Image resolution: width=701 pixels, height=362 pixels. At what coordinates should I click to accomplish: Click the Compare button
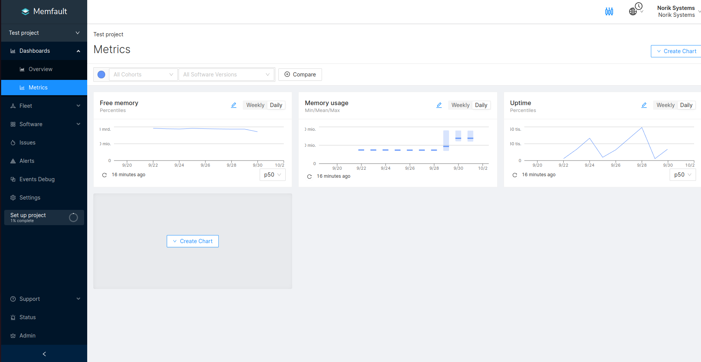pyautogui.click(x=300, y=75)
